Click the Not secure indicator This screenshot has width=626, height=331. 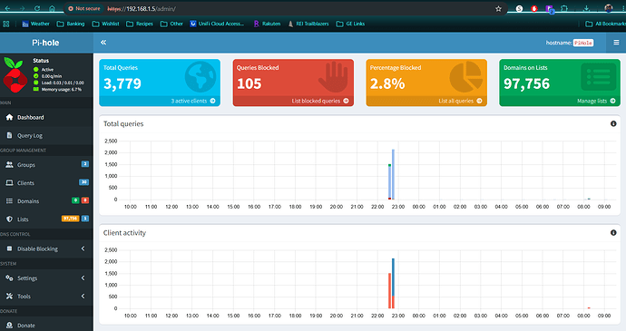[x=83, y=8]
